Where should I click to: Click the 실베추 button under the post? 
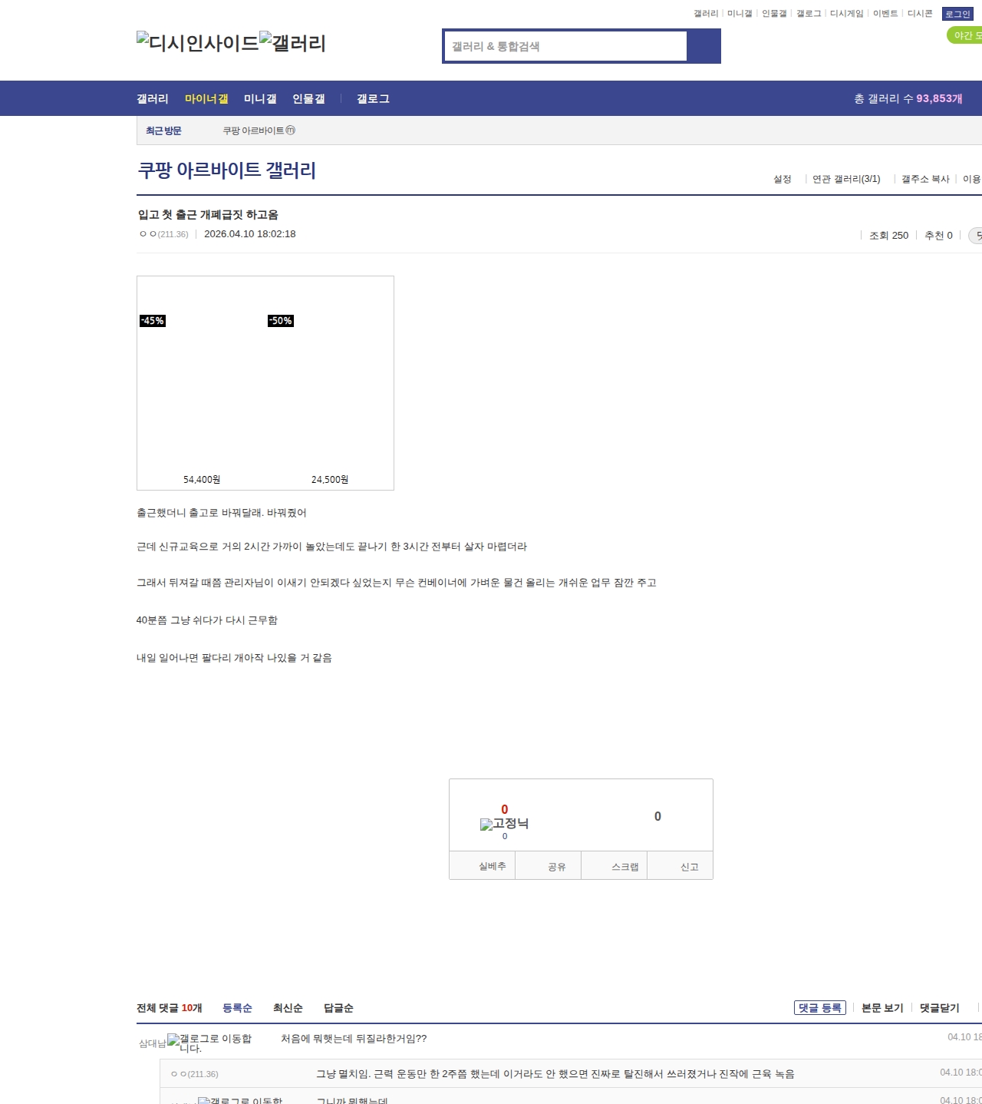click(x=492, y=866)
